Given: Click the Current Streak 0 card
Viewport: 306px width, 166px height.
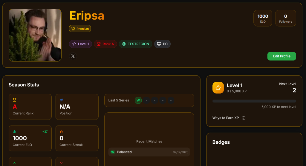Looking at the screenshot, I should [77, 138].
